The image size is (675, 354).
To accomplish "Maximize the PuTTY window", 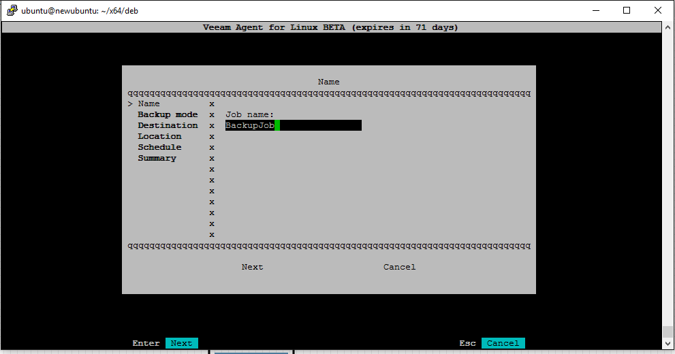I will click(627, 10).
